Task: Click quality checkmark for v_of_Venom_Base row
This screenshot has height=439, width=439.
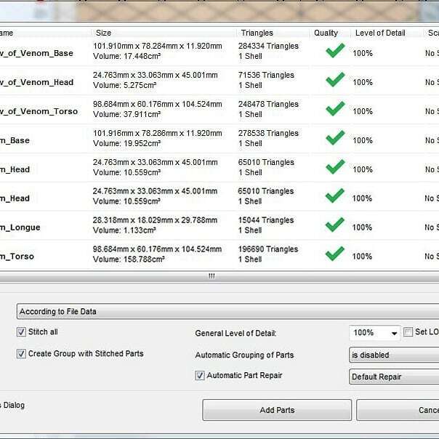Action: (x=335, y=51)
